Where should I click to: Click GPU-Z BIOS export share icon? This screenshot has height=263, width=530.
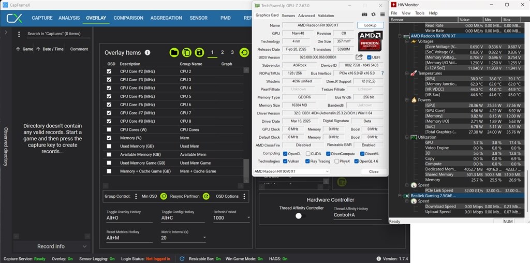359,57
